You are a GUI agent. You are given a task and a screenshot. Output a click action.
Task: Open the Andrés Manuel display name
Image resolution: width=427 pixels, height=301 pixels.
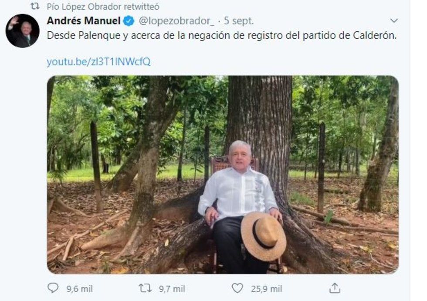[84, 21]
